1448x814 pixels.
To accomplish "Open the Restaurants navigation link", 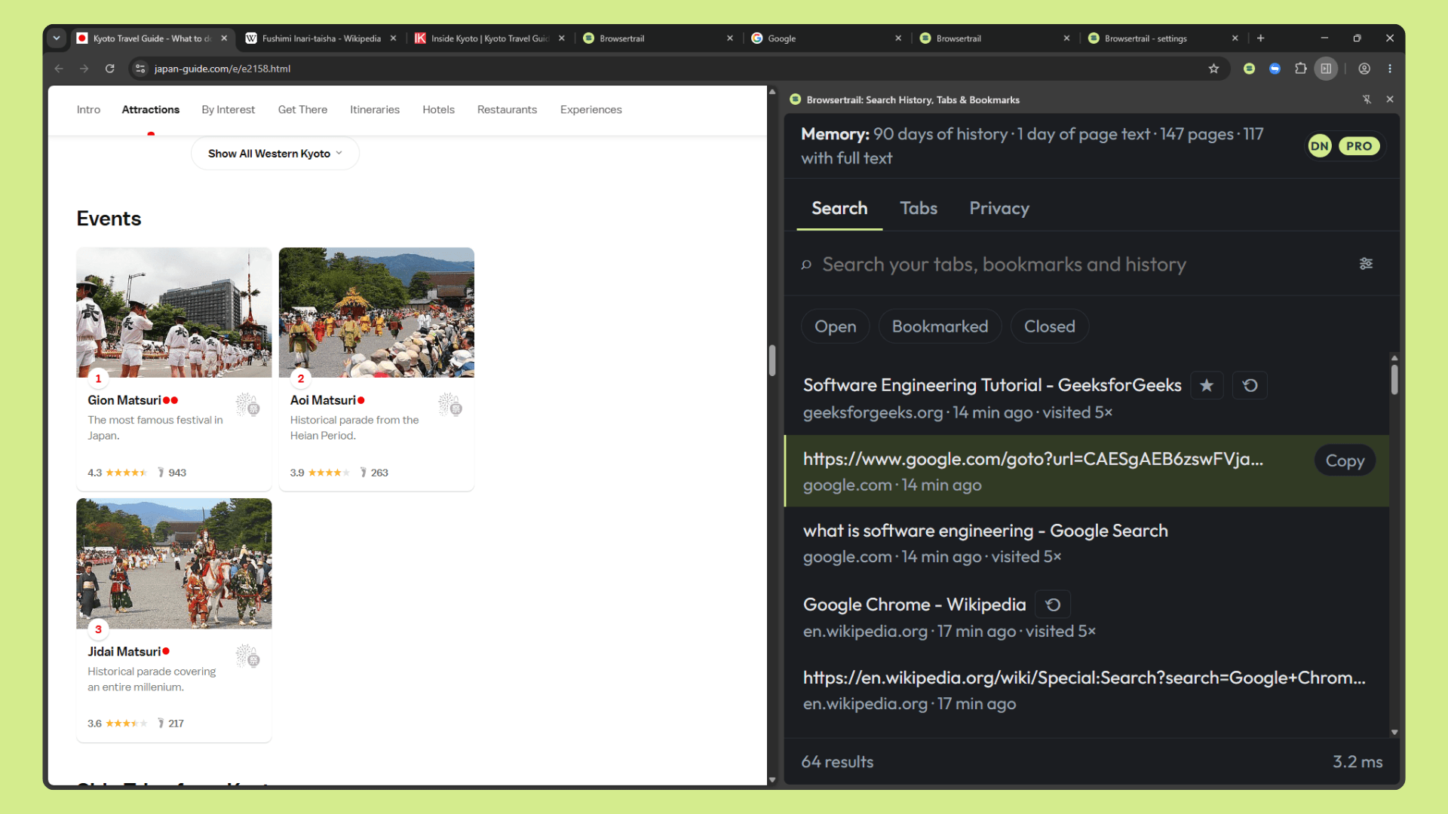I will point(507,110).
